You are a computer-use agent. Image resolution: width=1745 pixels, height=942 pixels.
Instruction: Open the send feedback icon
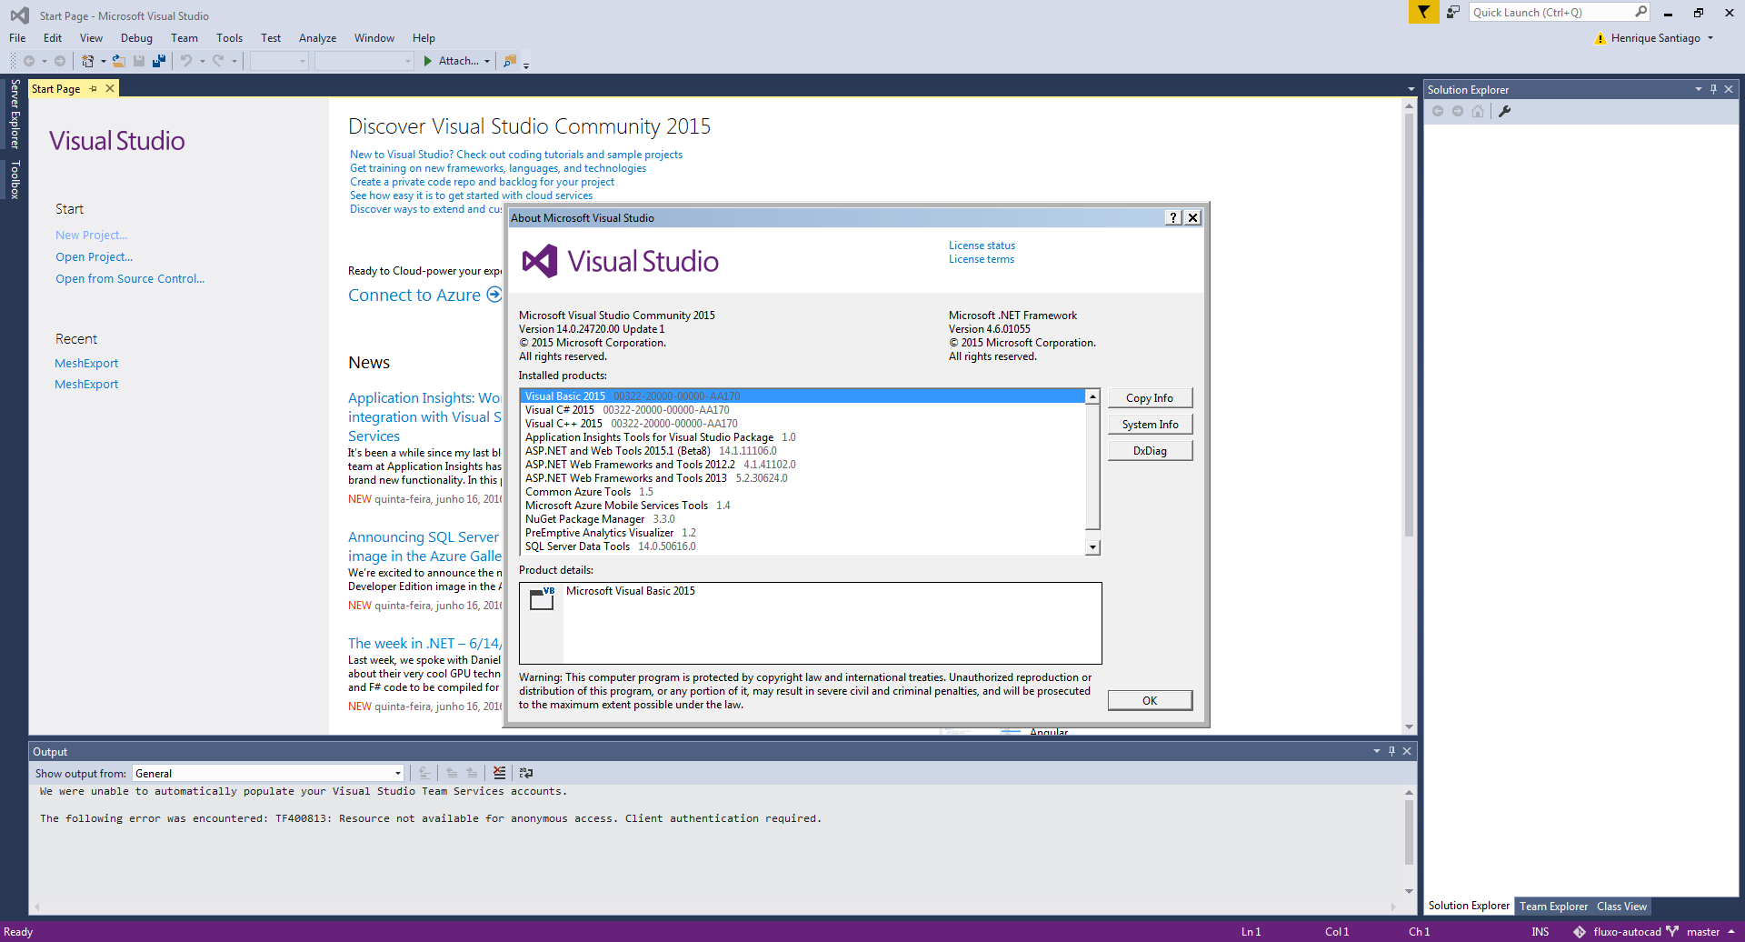point(1453,12)
